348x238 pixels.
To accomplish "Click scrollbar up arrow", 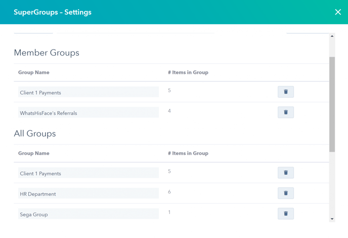I will click(332, 36).
